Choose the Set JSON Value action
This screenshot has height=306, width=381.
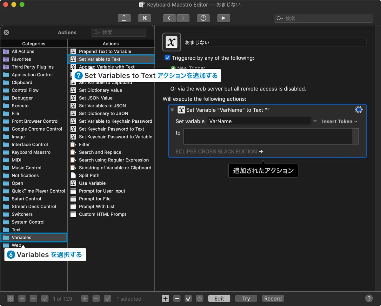(x=111, y=98)
